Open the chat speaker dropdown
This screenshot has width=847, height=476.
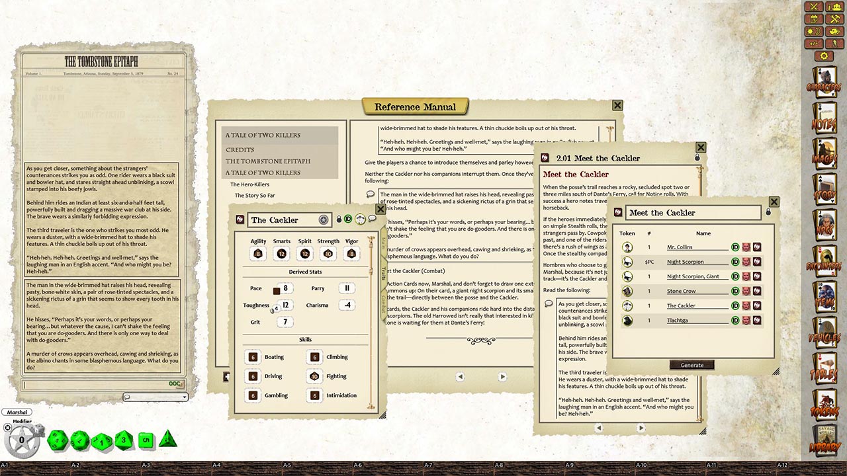point(156,397)
